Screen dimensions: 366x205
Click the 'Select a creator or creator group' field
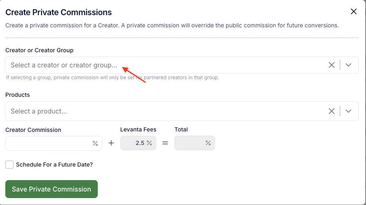pos(164,65)
